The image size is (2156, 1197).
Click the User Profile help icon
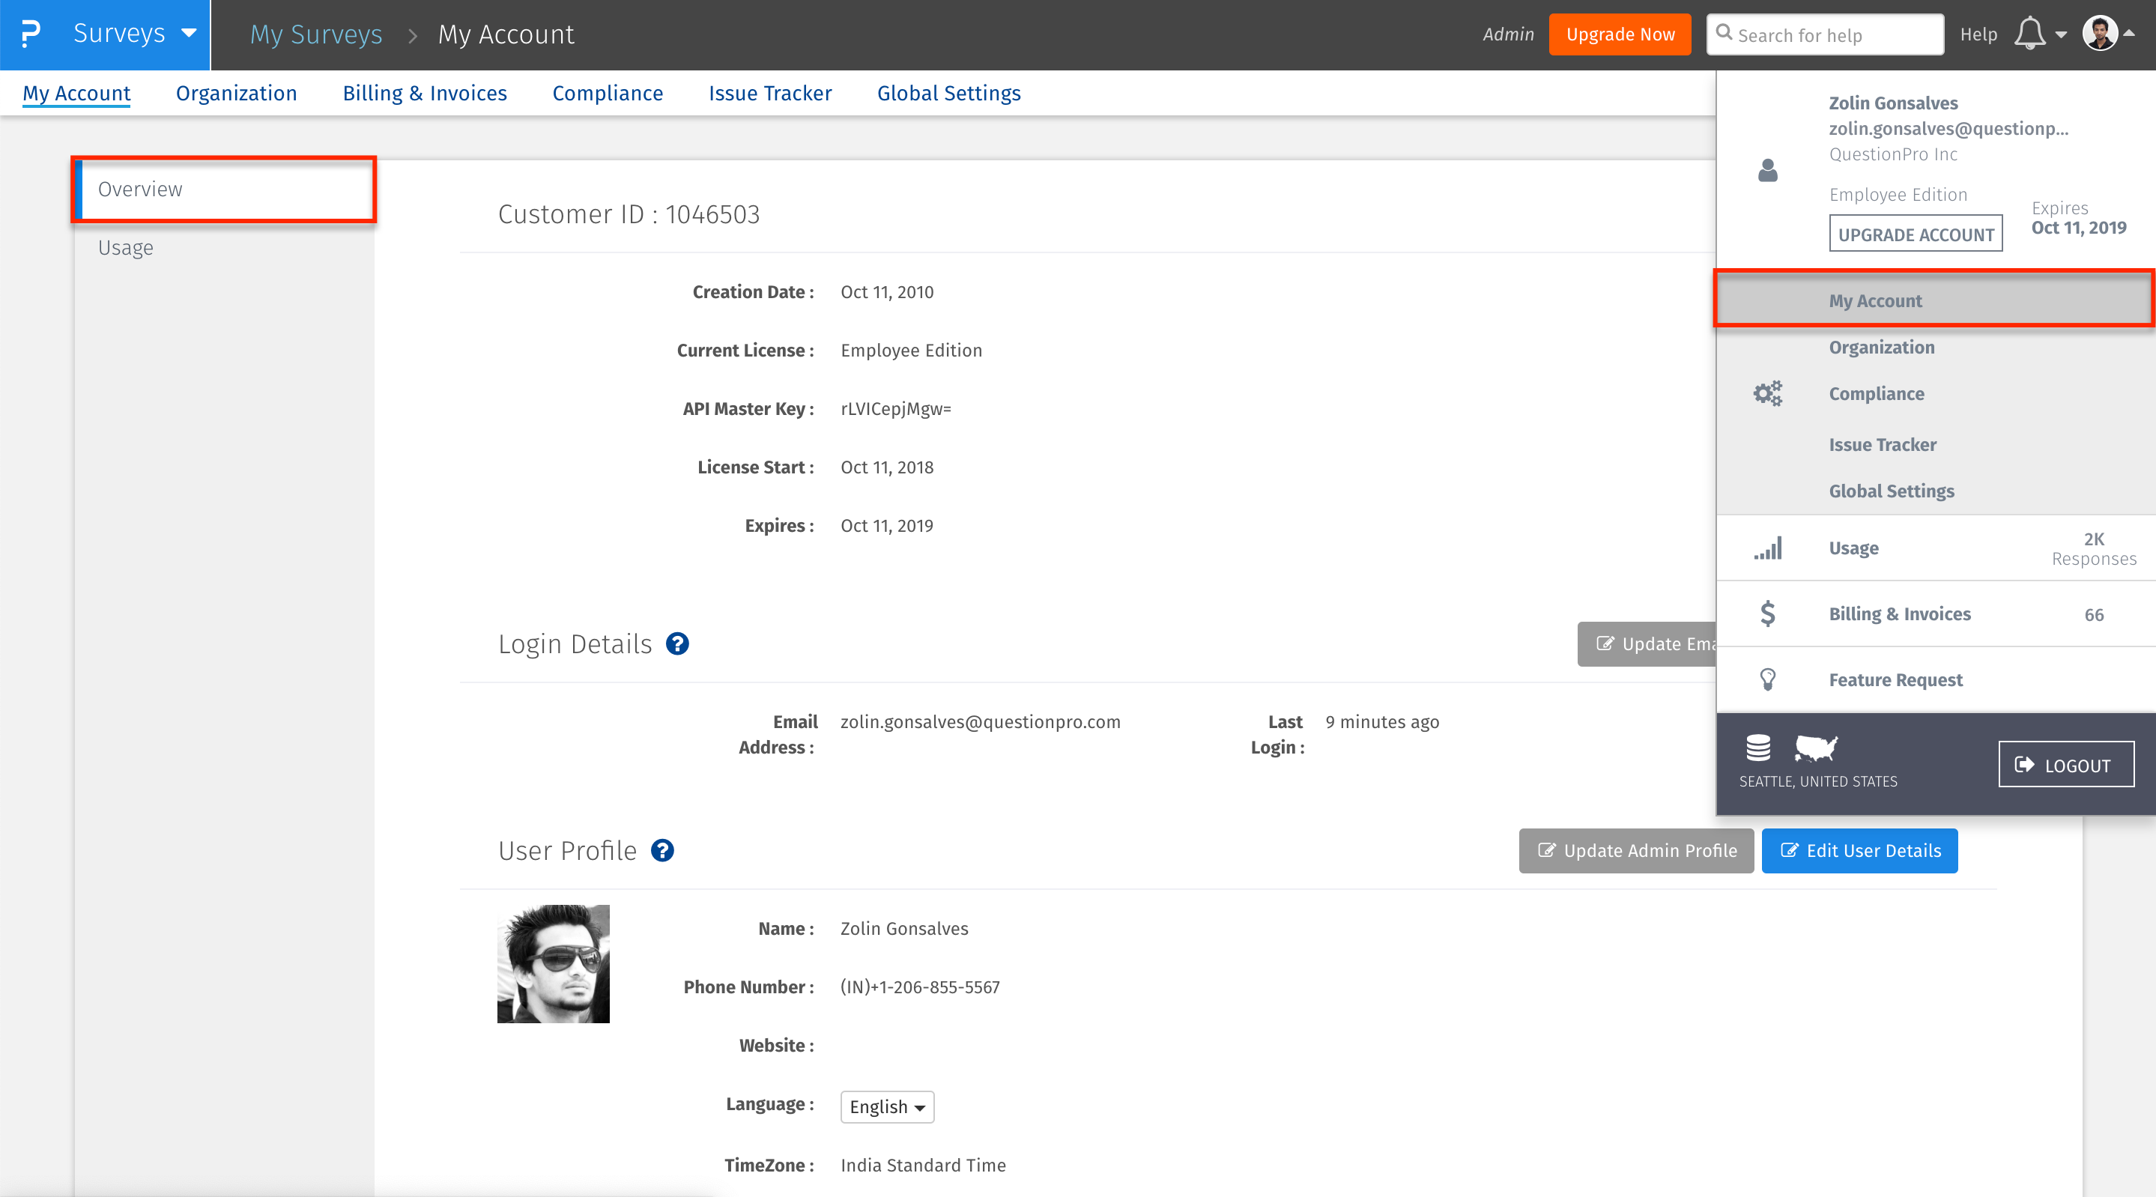click(662, 850)
